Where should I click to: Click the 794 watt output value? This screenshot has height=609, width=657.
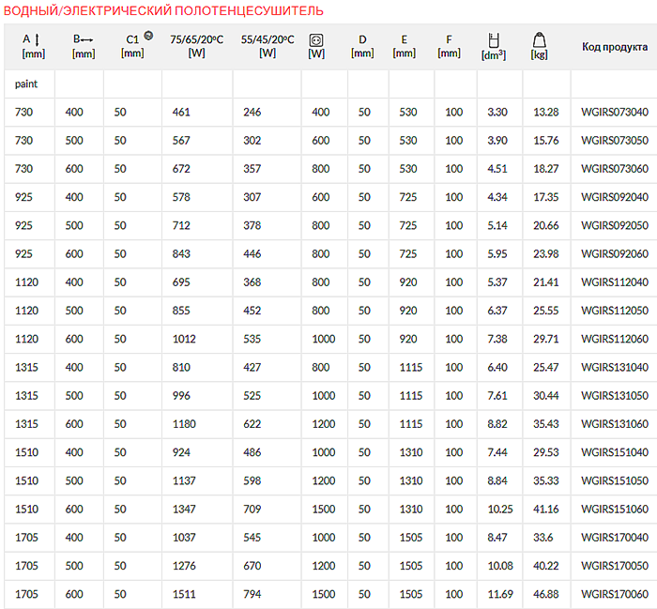coord(252,594)
